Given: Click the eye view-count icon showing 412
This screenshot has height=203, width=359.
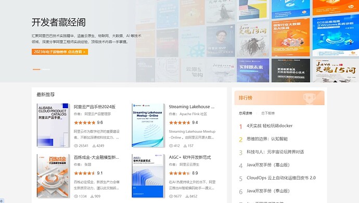Looking at the screenshot, I should click(x=171, y=146).
